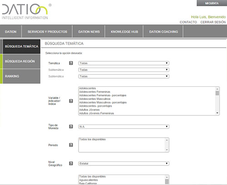Click the help icon beside Variable / indicador
Image resolution: width=227 pixels, height=185 pixels.
point(71,101)
